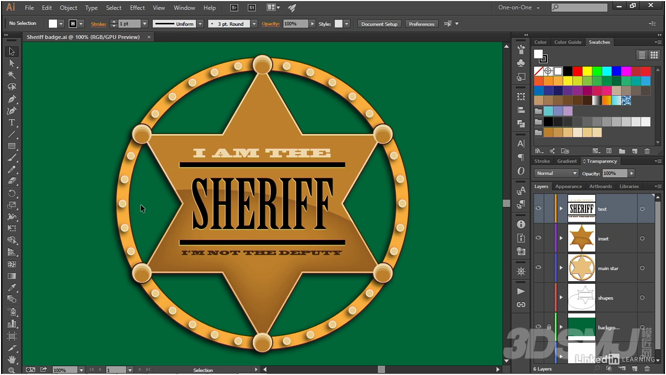The width and height of the screenshot is (666, 375).
Task: Select the Rotate tool
Action: click(x=11, y=193)
